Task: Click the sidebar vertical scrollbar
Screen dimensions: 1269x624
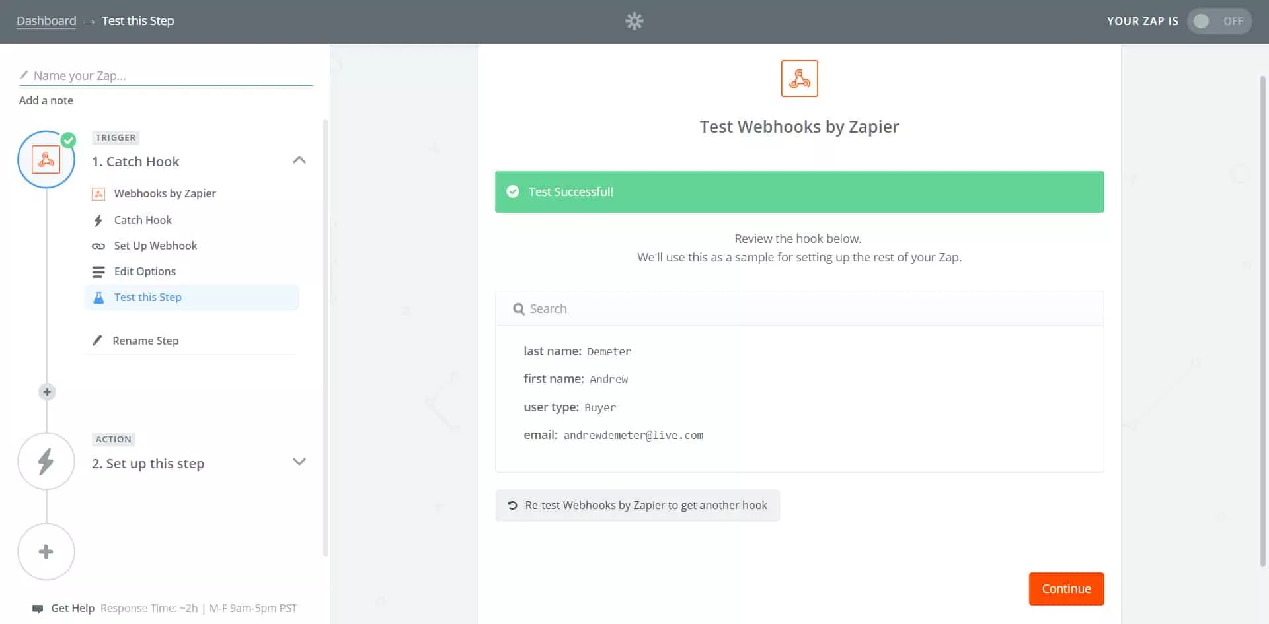Action: pyautogui.click(x=325, y=337)
